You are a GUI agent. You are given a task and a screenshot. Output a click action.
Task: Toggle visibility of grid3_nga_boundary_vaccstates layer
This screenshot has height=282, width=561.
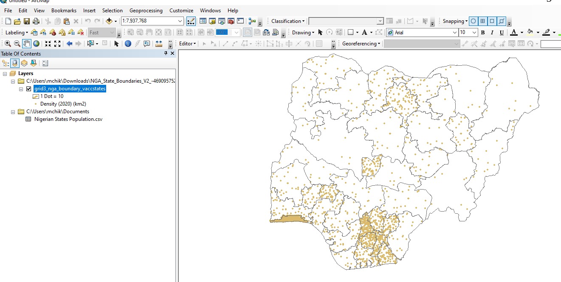pyautogui.click(x=28, y=89)
